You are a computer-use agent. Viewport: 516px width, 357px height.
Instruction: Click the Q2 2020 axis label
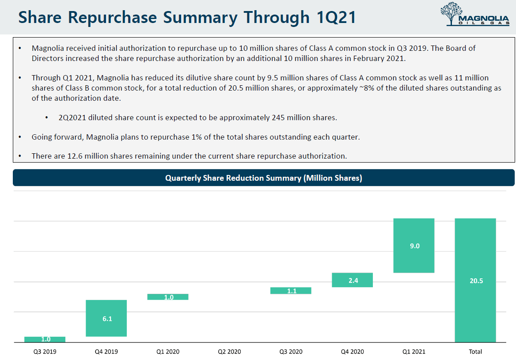tap(230, 352)
